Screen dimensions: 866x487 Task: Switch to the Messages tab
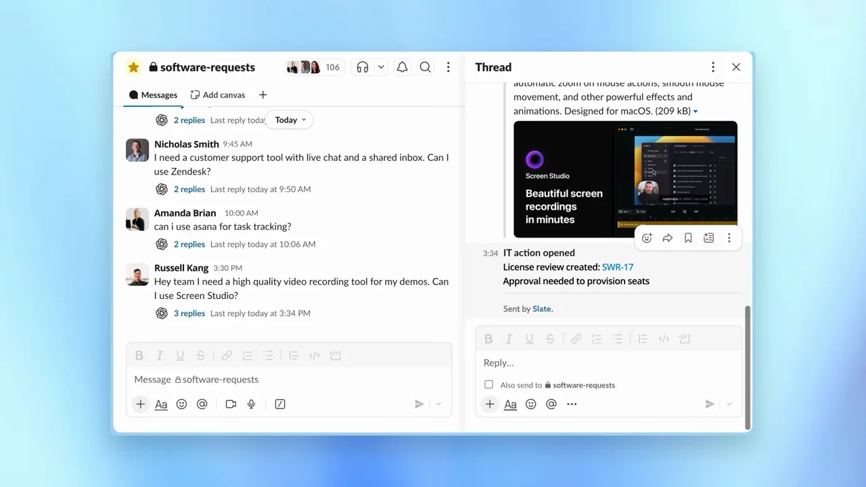(x=153, y=95)
